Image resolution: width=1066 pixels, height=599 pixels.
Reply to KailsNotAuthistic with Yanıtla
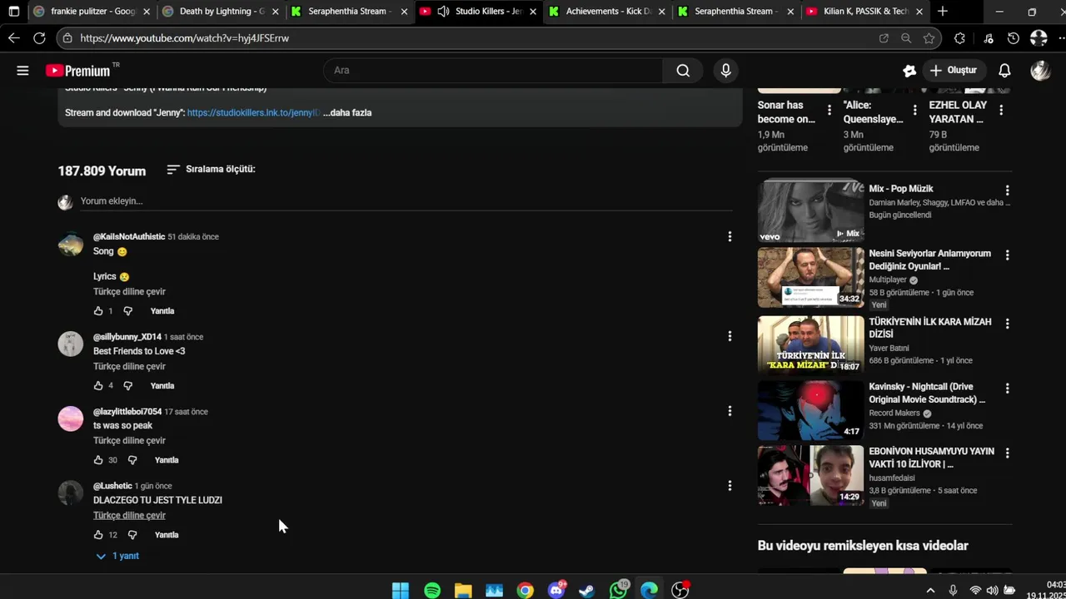162,311
